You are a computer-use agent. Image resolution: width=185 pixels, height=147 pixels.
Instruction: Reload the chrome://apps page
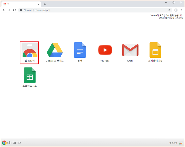tap(14, 10)
